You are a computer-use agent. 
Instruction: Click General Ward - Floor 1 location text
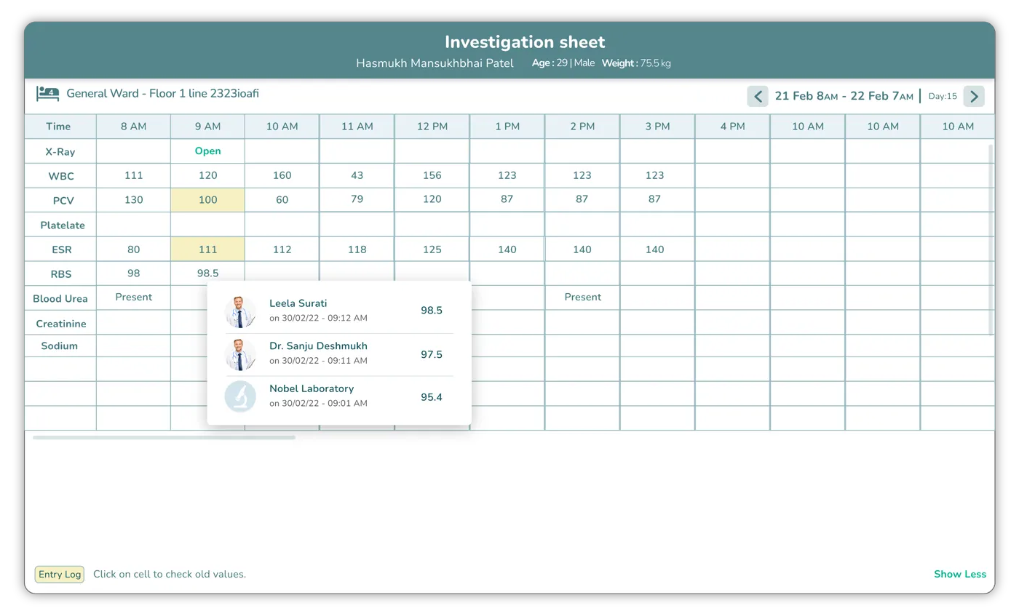162,94
